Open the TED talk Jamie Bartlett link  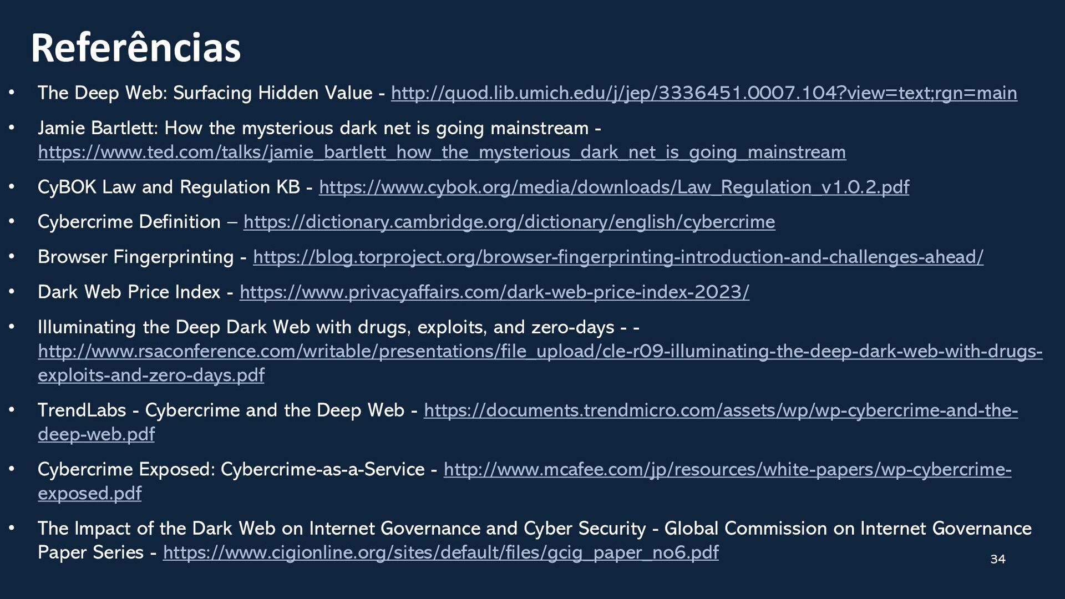pyautogui.click(x=442, y=152)
